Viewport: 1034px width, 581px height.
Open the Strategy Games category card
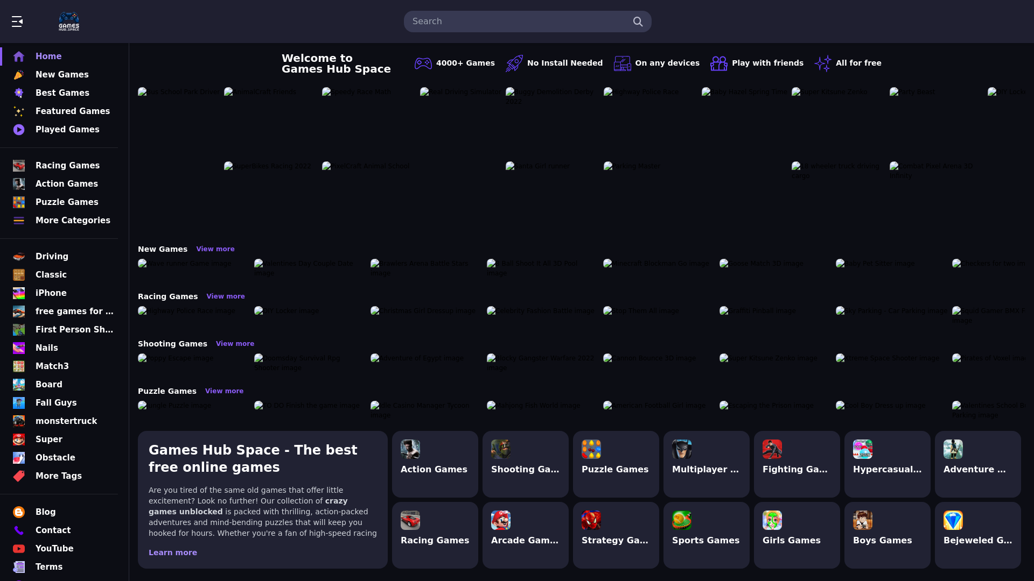616,535
